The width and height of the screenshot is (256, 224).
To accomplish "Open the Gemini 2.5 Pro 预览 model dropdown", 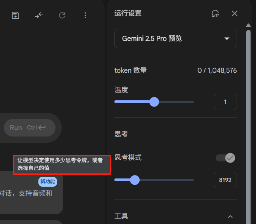I will click(175, 38).
